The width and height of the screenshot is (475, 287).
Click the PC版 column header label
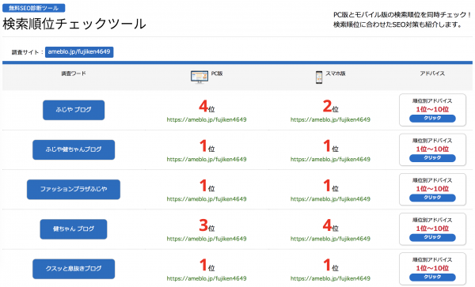[x=217, y=74]
